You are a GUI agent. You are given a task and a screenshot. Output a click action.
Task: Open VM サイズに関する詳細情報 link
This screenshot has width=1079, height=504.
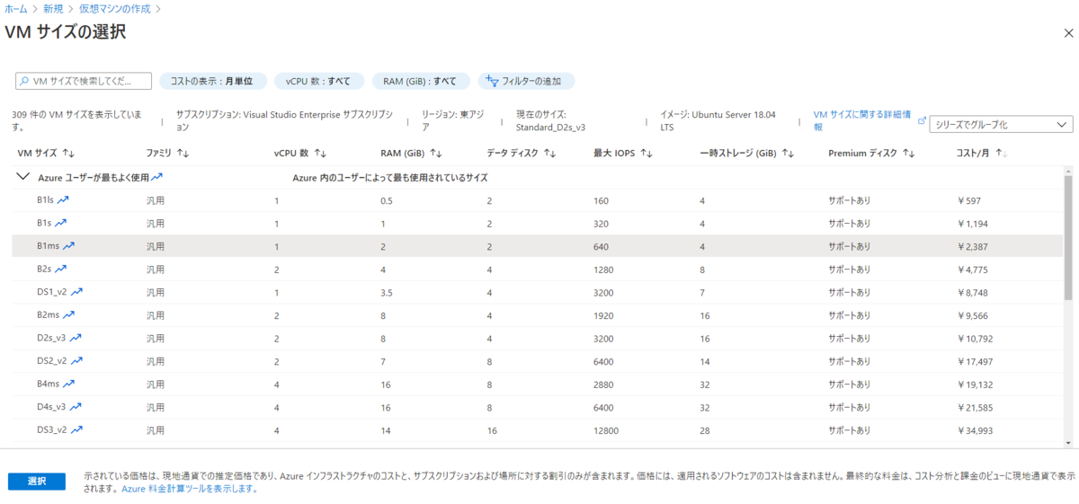(x=862, y=121)
